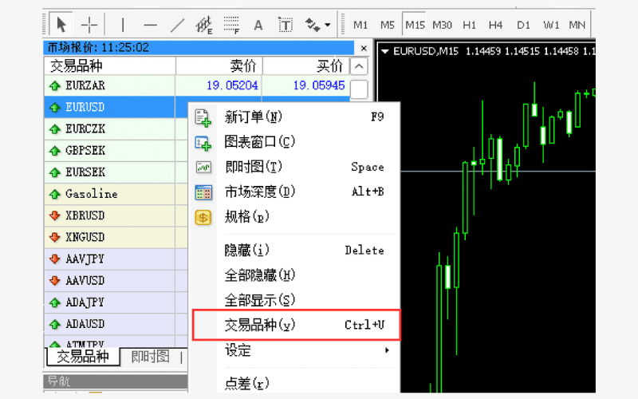Choose 交易品种 Ctrl+U menu entry

tap(296, 325)
